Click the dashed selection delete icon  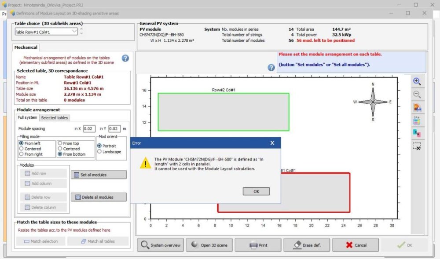coord(417,146)
